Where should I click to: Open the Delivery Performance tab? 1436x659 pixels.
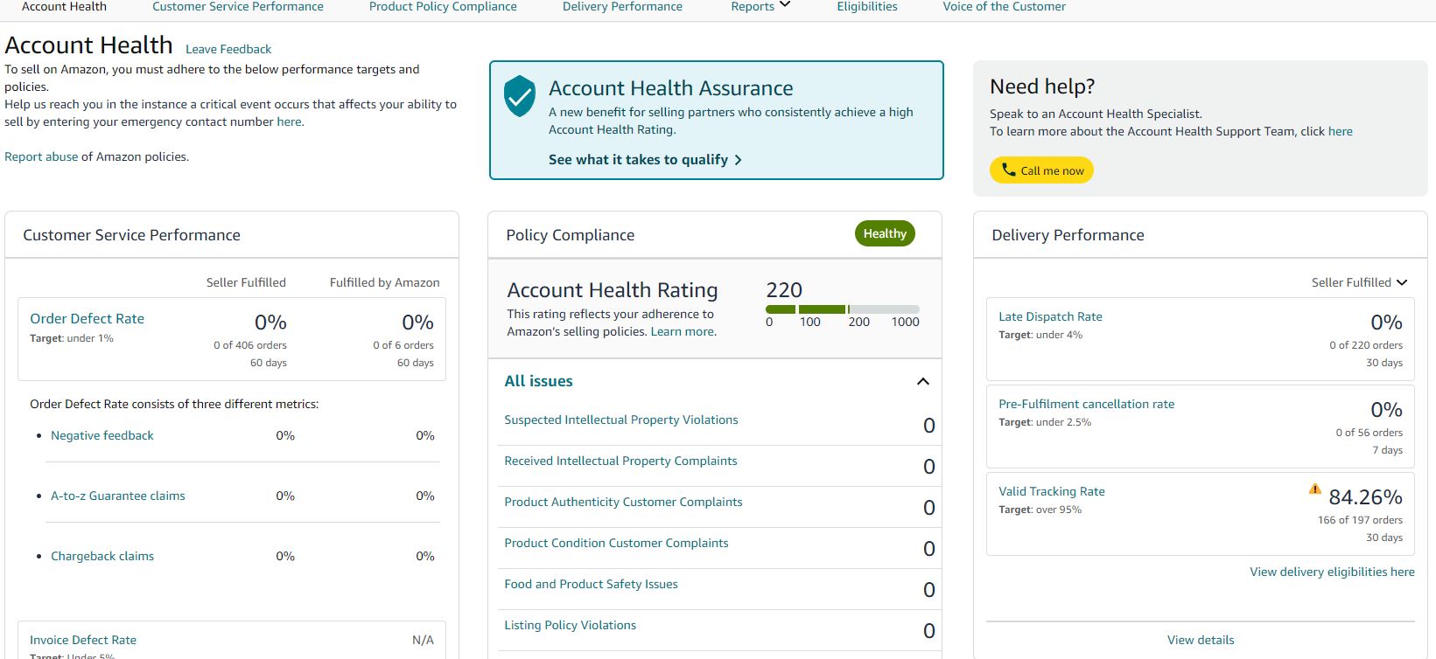pyautogui.click(x=622, y=6)
